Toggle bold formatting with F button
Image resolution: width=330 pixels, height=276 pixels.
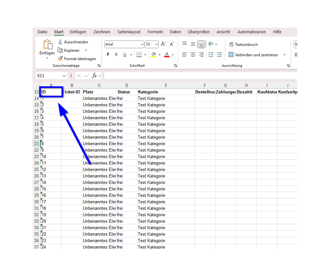108,55
